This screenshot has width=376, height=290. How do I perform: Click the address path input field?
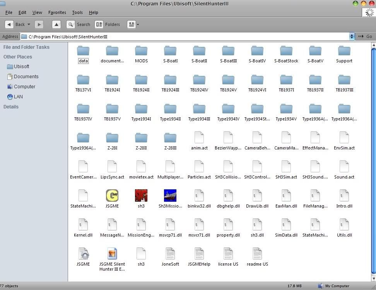(x=185, y=36)
